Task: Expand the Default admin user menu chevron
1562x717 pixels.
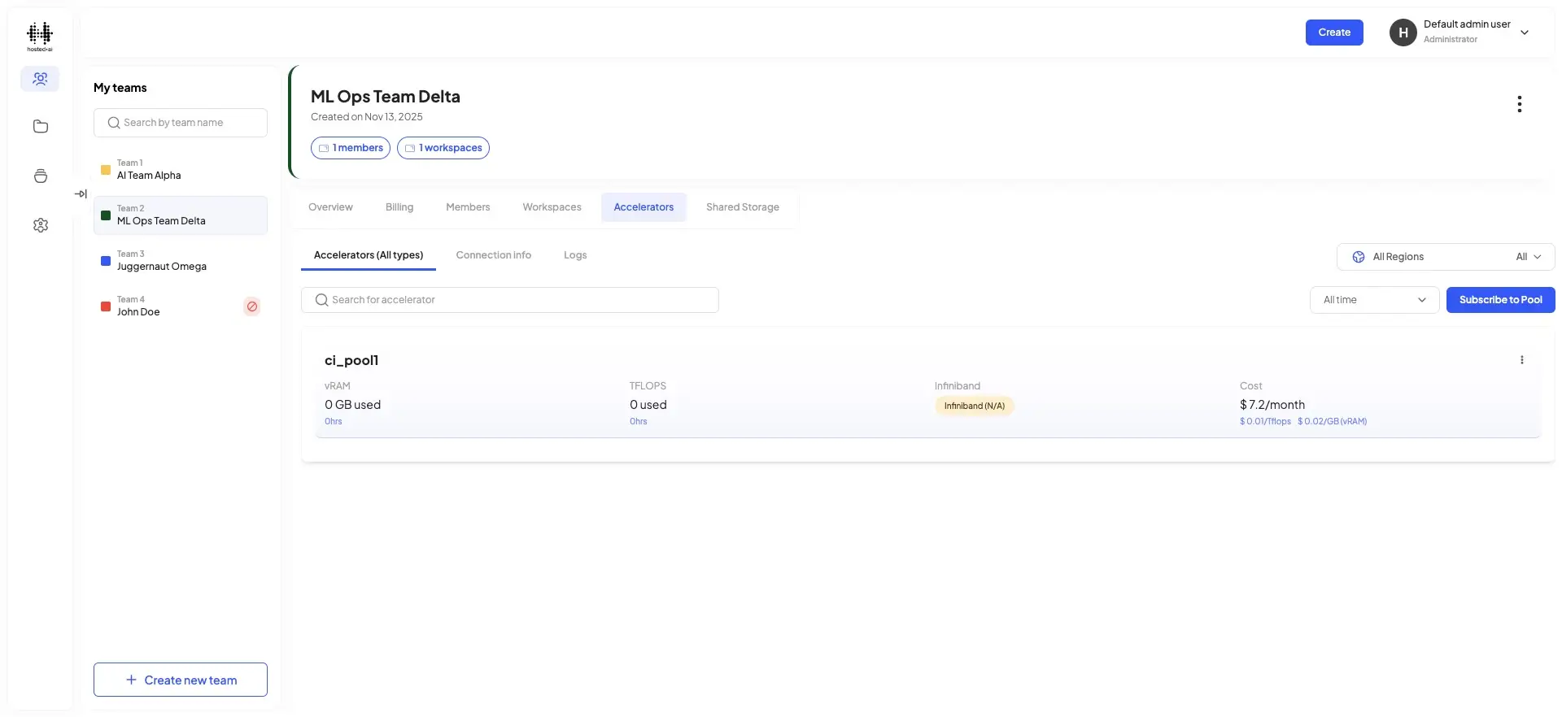Action: [1525, 33]
